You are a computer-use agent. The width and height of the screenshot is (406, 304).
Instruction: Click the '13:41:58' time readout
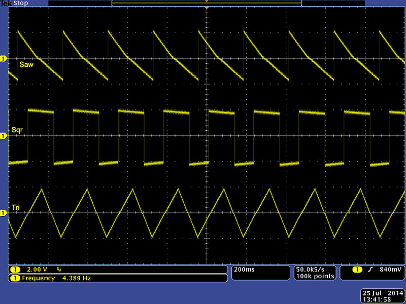377,300
